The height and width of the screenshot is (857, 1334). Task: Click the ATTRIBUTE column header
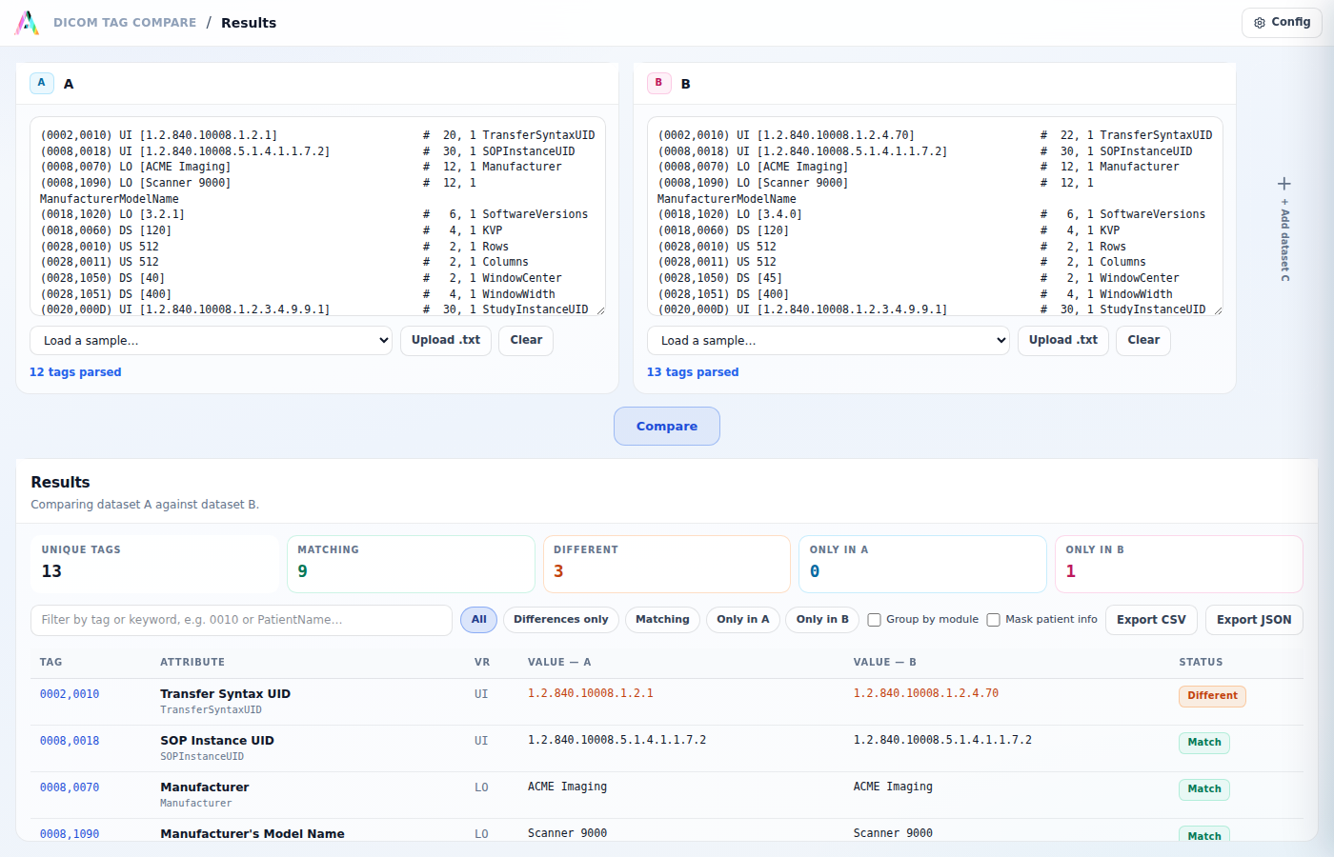tap(192, 662)
